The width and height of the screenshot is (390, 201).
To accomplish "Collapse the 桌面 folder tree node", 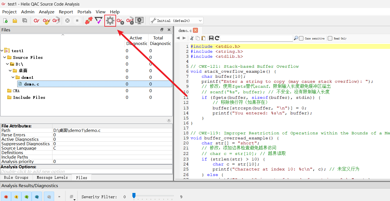I will pyautogui.click(x=10, y=71).
